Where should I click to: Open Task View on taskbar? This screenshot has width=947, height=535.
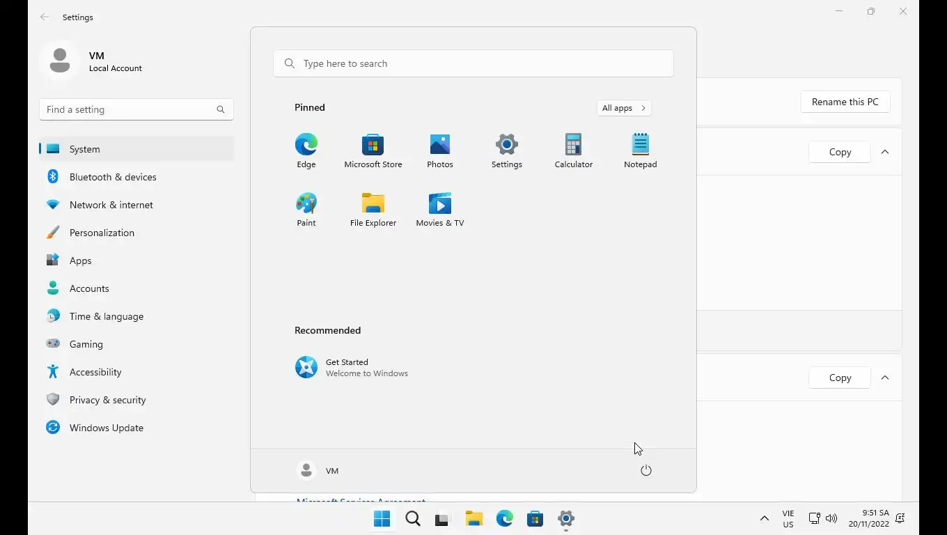(443, 518)
